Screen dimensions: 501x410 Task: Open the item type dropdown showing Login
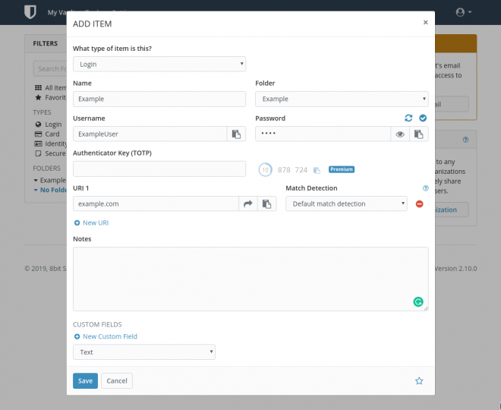pos(159,65)
